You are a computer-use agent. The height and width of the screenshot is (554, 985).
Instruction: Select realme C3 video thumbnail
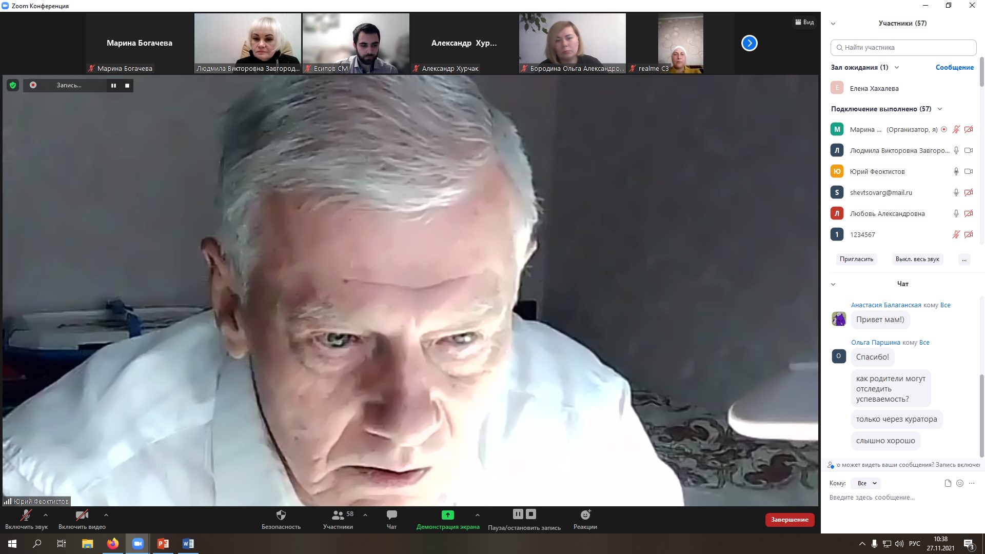pos(680,43)
